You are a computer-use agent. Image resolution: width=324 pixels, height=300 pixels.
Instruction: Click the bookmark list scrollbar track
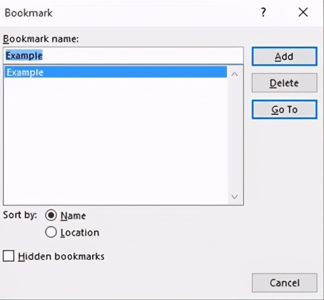[x=235, y=135]
